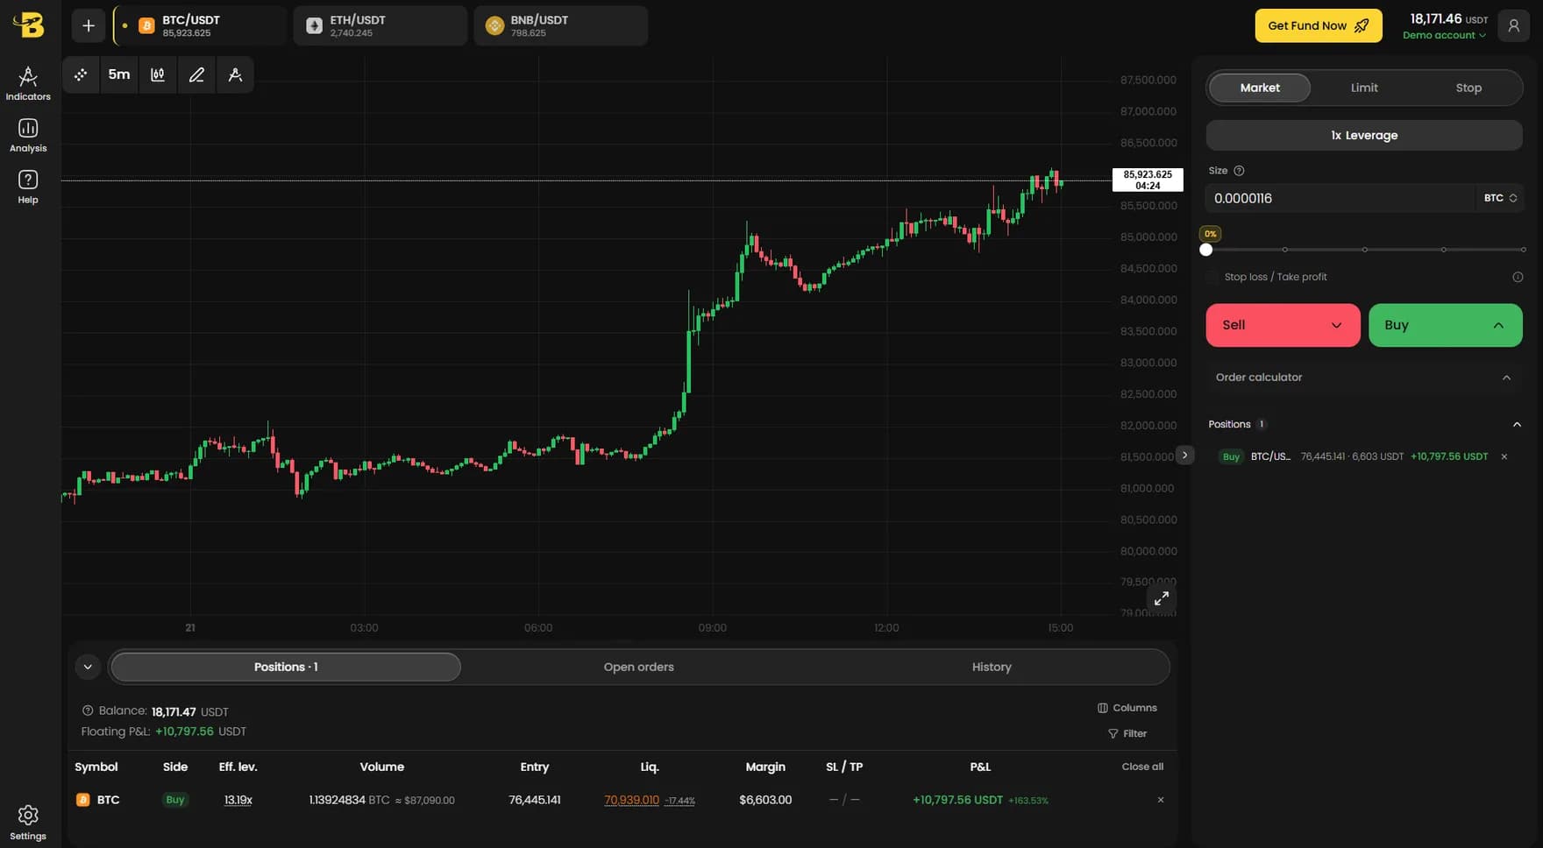
Task: Open the user profile icon
Action: point(1513,25)
